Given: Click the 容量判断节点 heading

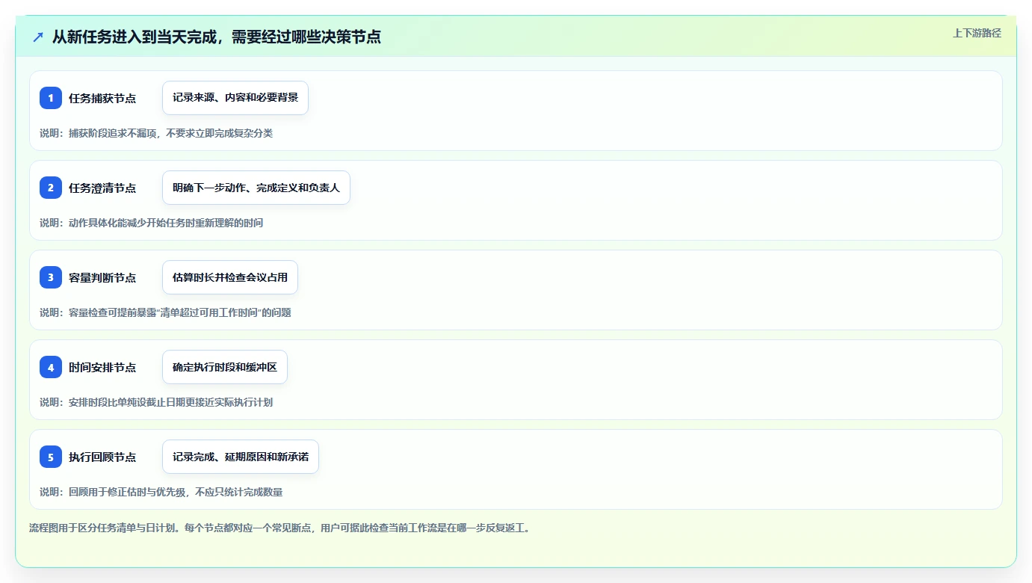Looking at the screenshot, I should [102, 277].
